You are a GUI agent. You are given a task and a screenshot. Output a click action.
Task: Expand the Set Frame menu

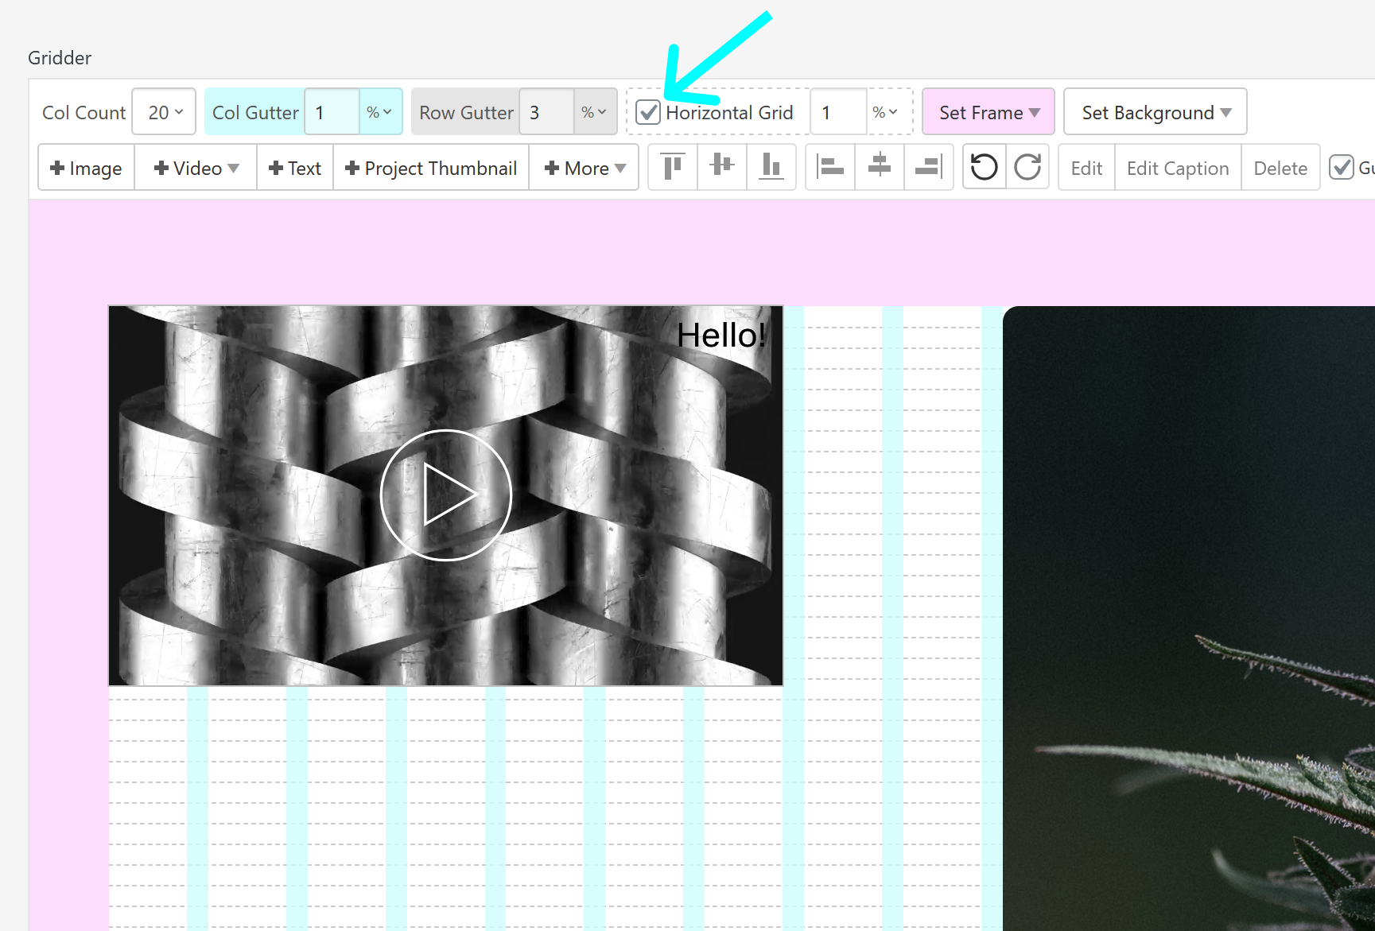989,112
